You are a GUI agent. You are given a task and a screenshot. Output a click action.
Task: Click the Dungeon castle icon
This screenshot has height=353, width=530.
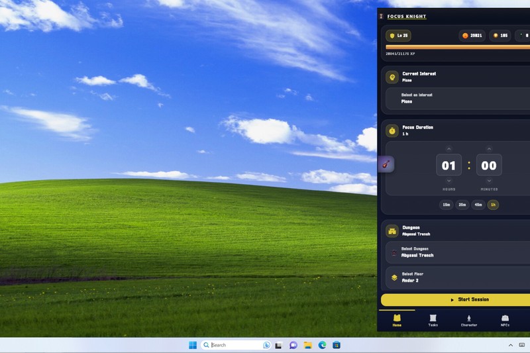pos(392,231)
